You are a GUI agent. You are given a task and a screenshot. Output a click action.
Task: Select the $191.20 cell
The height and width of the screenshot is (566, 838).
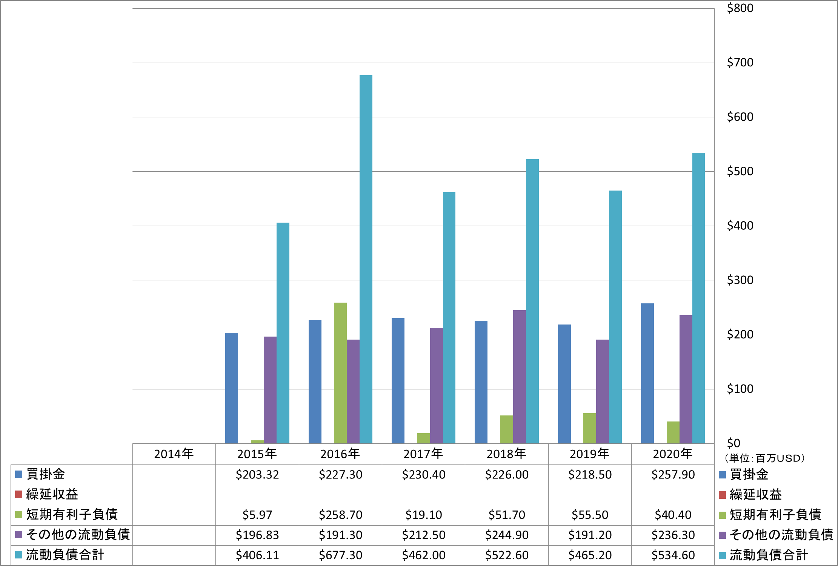[590, 535]
